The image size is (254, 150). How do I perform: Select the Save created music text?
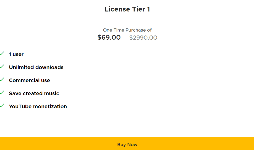point(34,94)
